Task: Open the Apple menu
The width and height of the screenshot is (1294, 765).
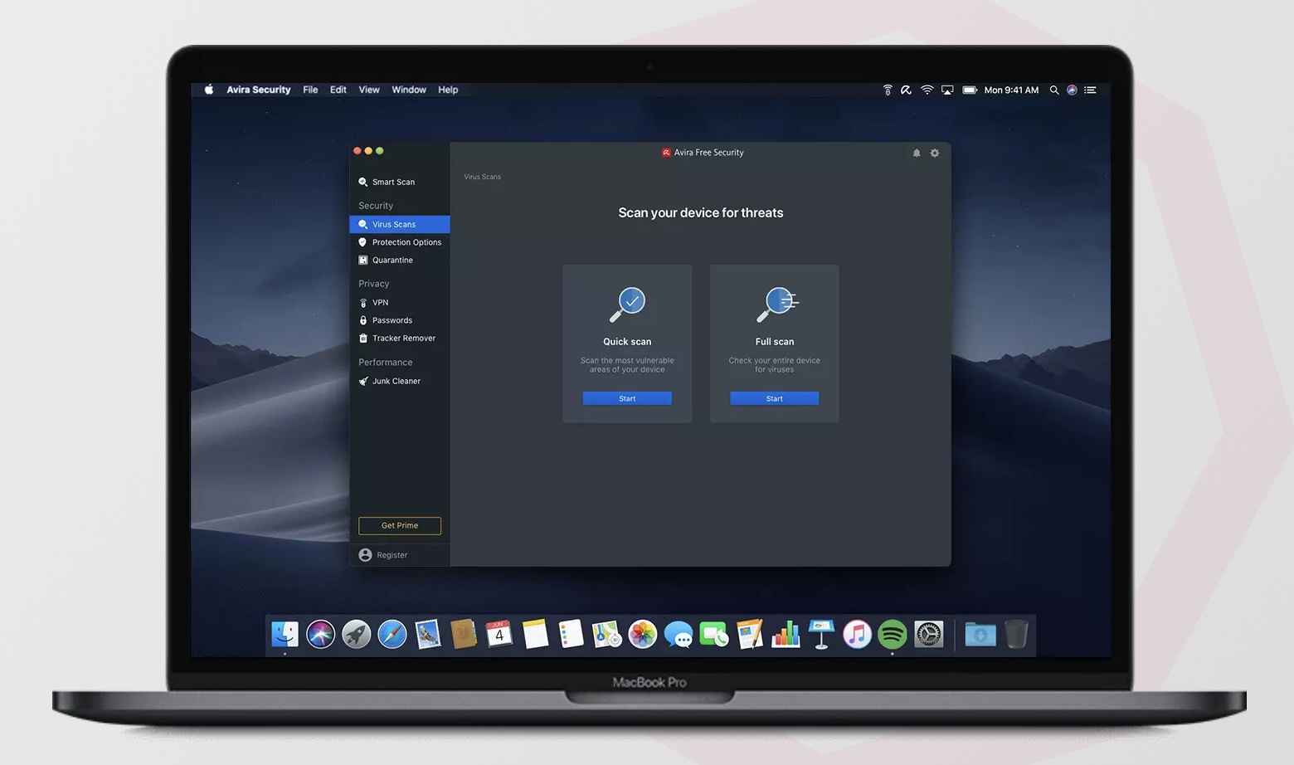Action: tap(209, 90)
